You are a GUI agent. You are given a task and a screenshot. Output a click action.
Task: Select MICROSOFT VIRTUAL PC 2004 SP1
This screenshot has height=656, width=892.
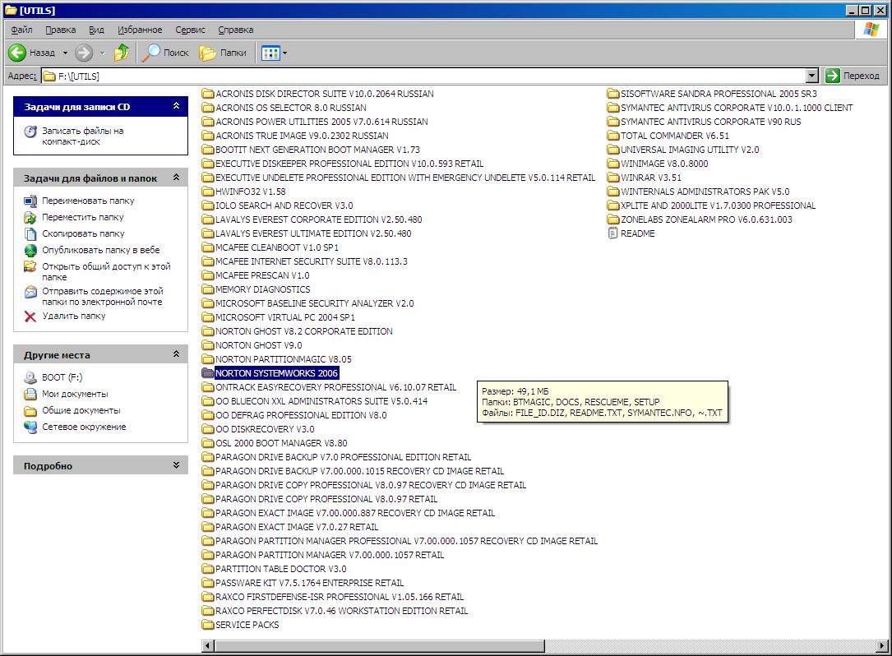(x=285, y=317)
